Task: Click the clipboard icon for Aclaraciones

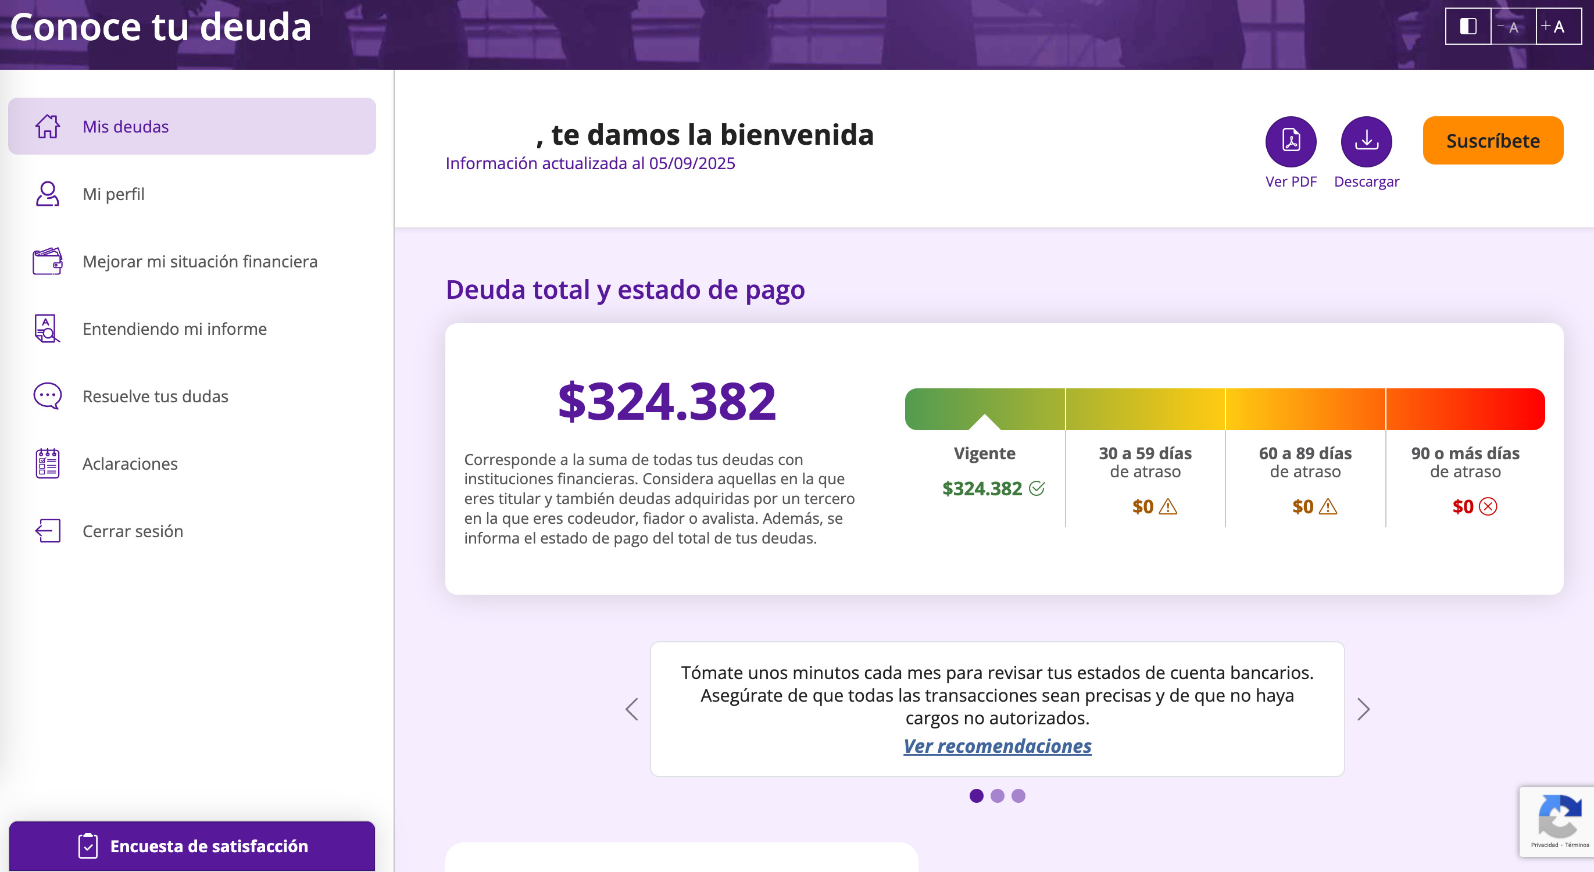Action: click(47, 463)
